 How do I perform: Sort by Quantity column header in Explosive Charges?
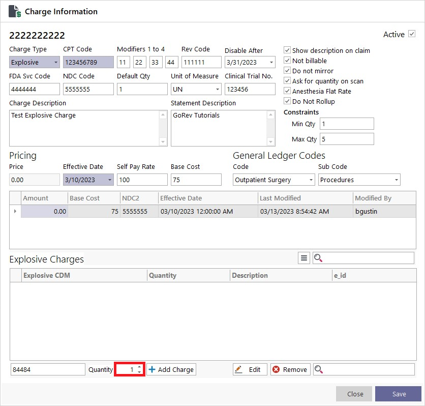coord(189,275)
